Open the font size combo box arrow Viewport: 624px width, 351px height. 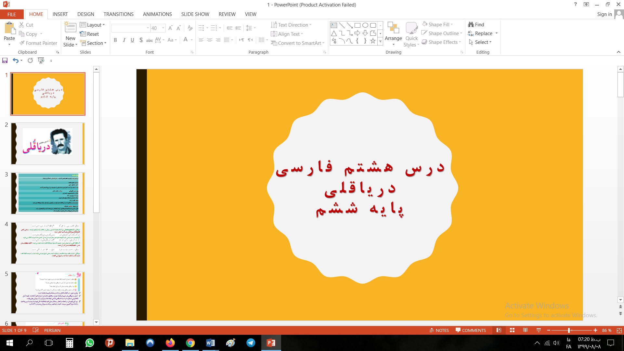[163, 28]
